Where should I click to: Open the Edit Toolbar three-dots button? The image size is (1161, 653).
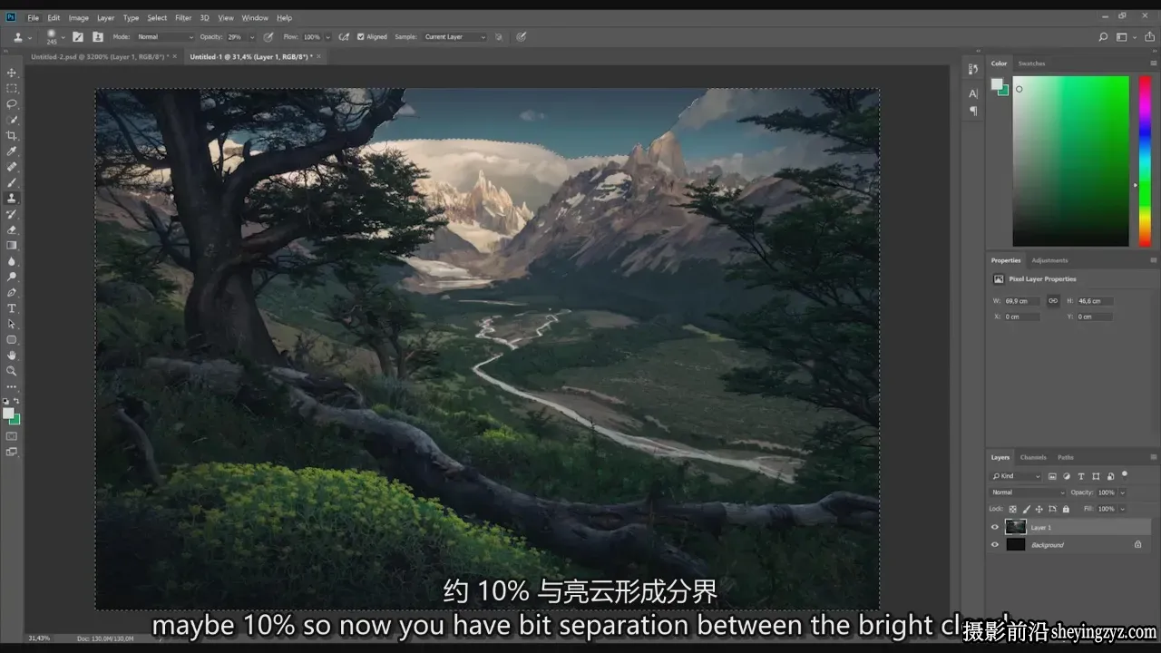12,386
